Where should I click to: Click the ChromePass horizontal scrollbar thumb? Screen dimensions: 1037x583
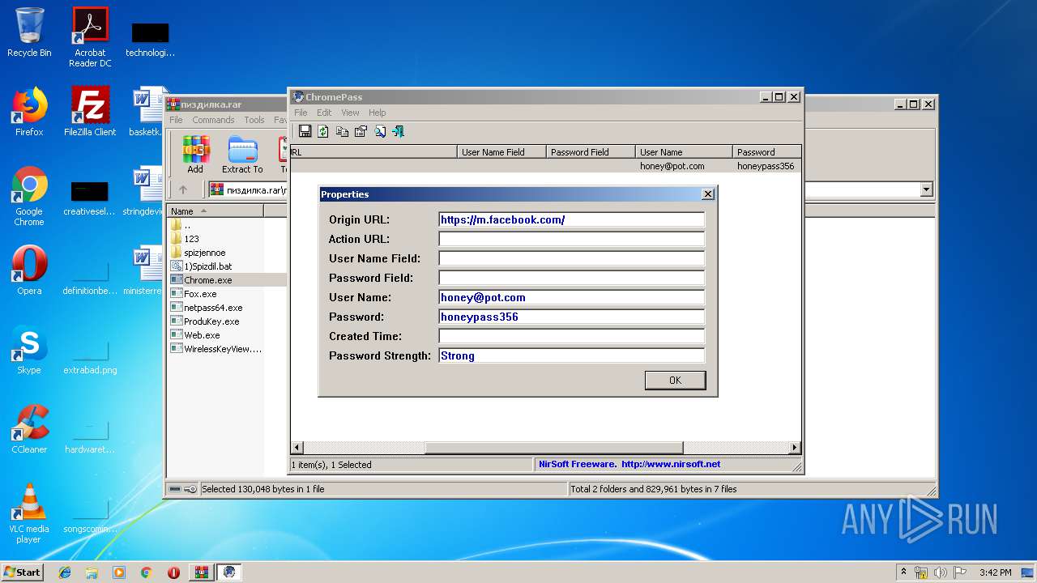point(553,448)
